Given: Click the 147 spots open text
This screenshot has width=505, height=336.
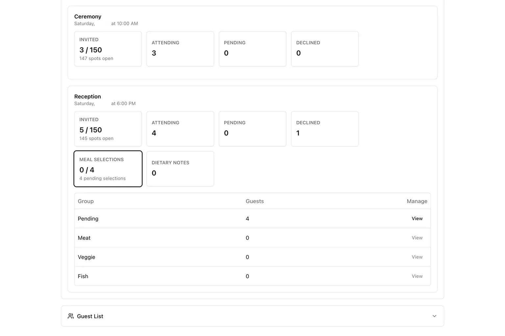Looking at the screenshot, I should 96,58.
